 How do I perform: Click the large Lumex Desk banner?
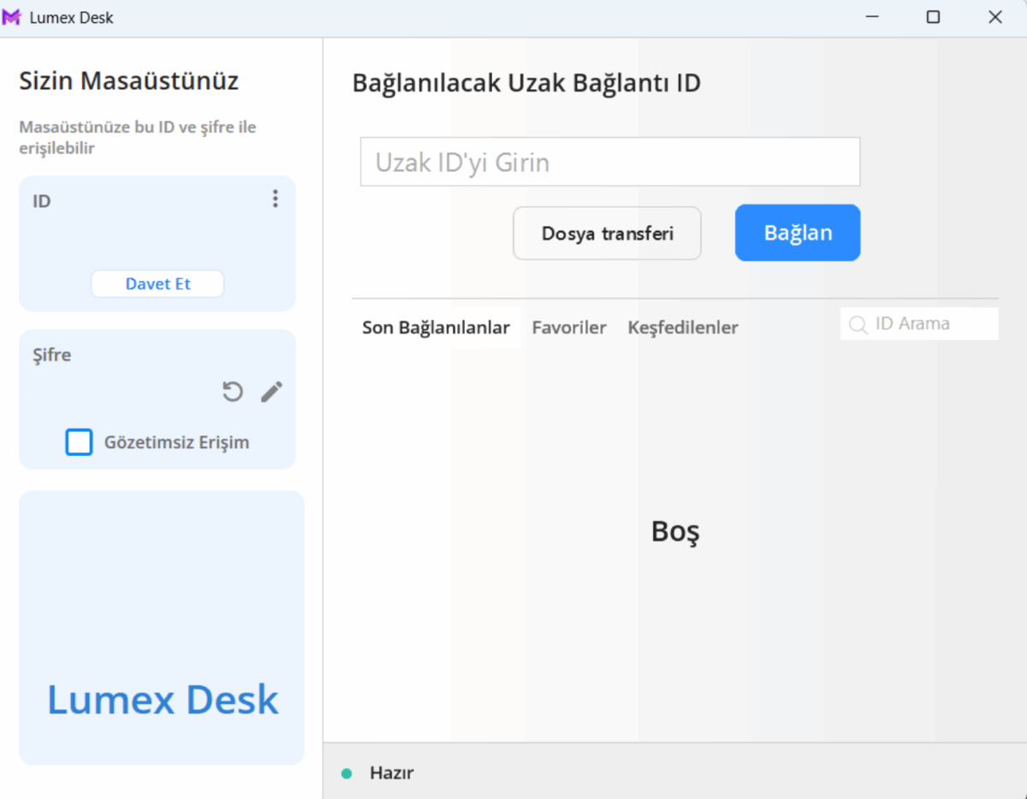[x=163, y=700]
